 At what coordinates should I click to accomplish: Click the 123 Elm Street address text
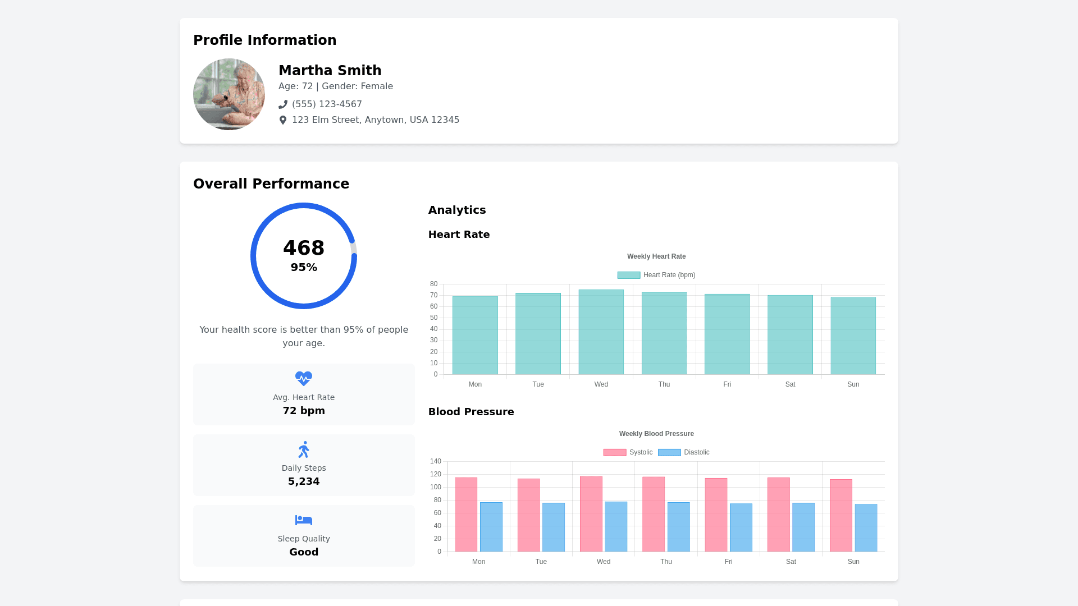(x=376, y=120)
